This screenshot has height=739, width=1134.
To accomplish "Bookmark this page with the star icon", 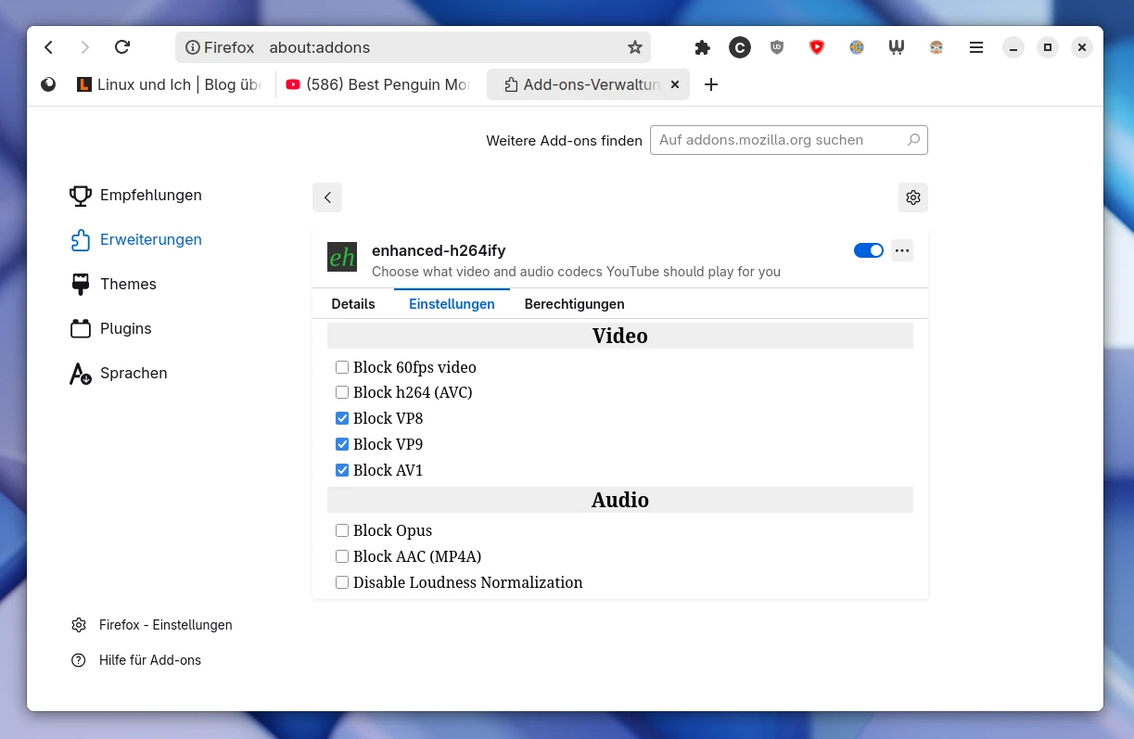I will coord(634,47).
